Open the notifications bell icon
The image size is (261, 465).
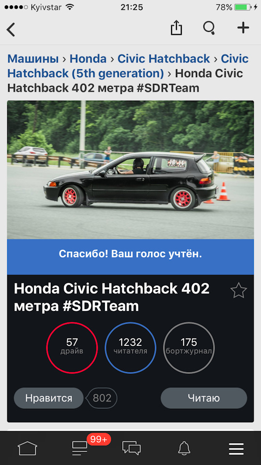184,448
